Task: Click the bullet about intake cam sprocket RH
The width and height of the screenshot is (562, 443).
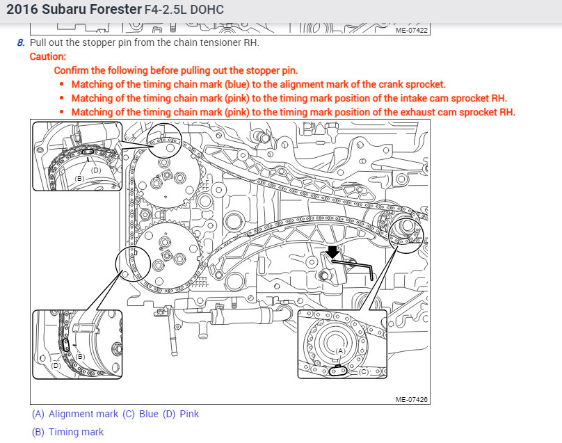Action: pyautogui.click(x=289, y=98)
